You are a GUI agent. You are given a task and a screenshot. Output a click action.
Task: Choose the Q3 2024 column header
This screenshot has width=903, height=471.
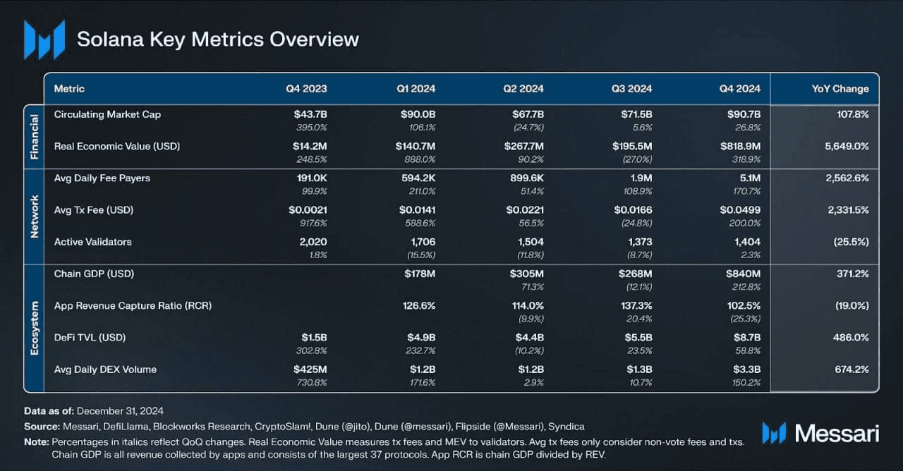(631, 89)
